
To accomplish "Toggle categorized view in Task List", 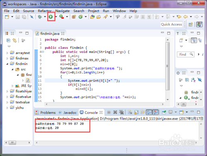I will (x=194, y=40).
